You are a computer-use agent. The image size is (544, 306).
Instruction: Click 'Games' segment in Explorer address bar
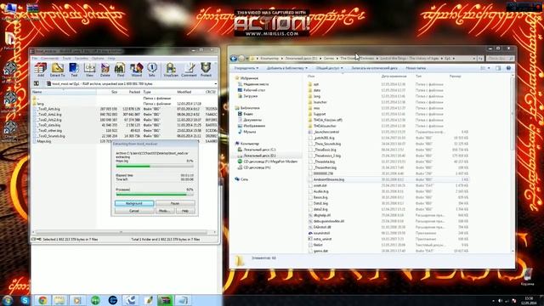point(329,59)
